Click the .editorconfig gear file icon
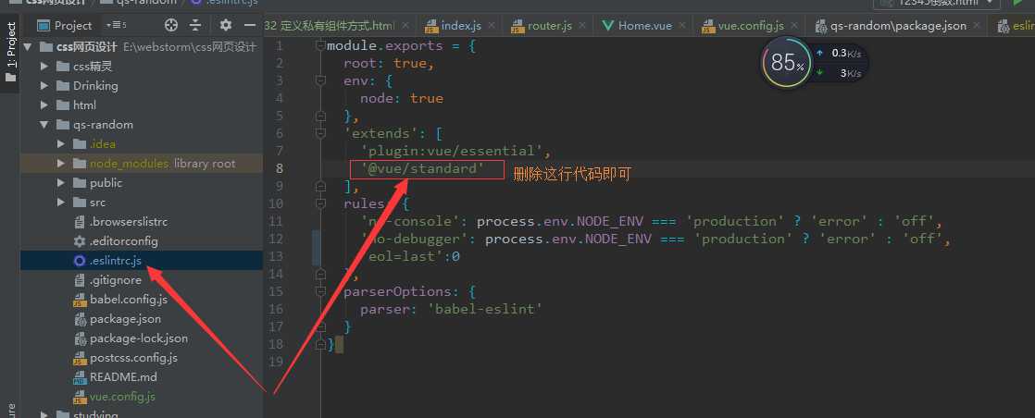Viewport: 1035px width, 418px height. pyautogui.click(x=80, y=241)
